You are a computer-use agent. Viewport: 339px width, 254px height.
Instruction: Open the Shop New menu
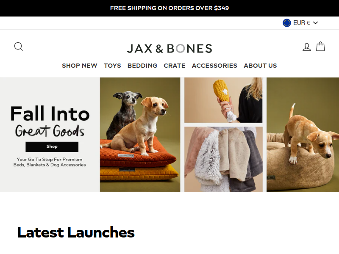[x=80, y=66]
